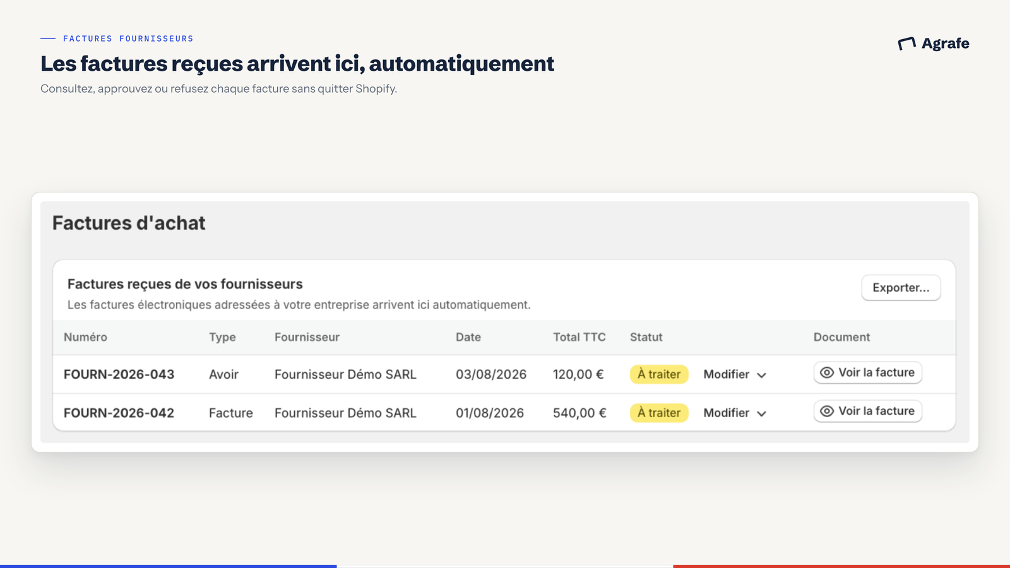Image resolution: width=1010 pixels, height=568 pixels.
Task: Select the Document column header
Action: click(841, 337)
